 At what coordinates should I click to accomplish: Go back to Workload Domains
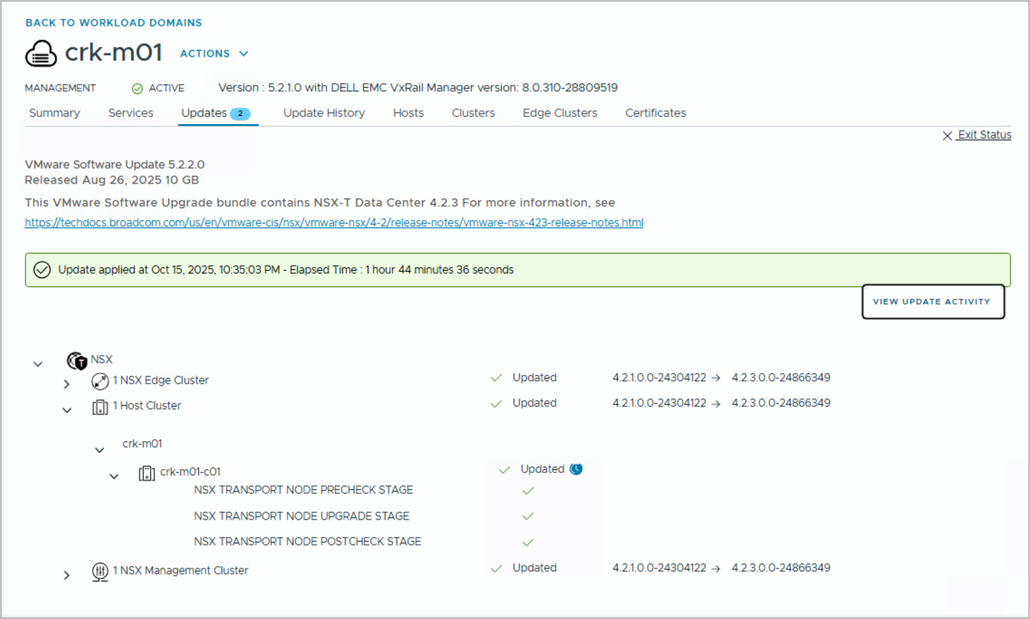point(114,23)
